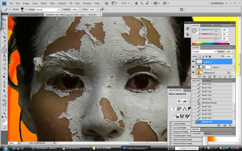
Task: Select the Dodge tool
Action: (x=4, y=77)
